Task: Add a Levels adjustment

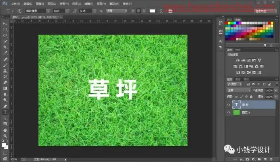Action: 243,60
